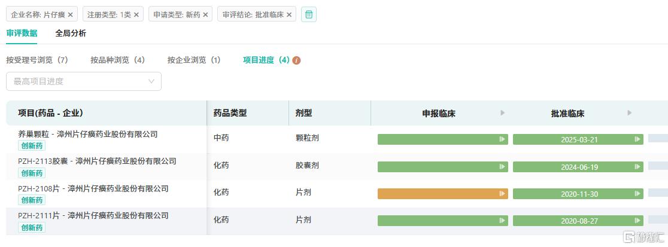Screen dimensions: 668x247
Task: Select the 按受理号浏览 (7) tab
Action: point(37,60)
